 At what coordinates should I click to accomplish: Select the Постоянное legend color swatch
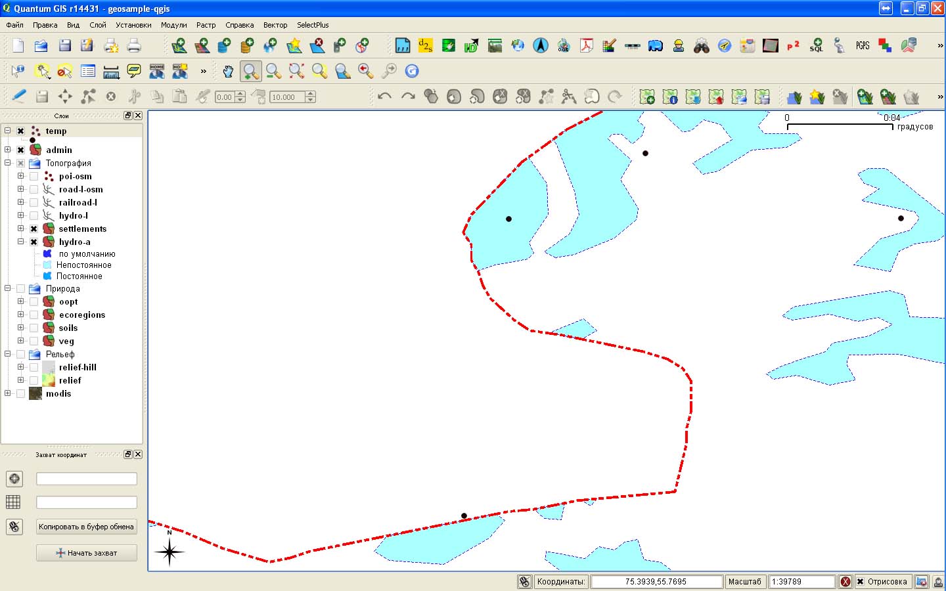pos(47,276)
